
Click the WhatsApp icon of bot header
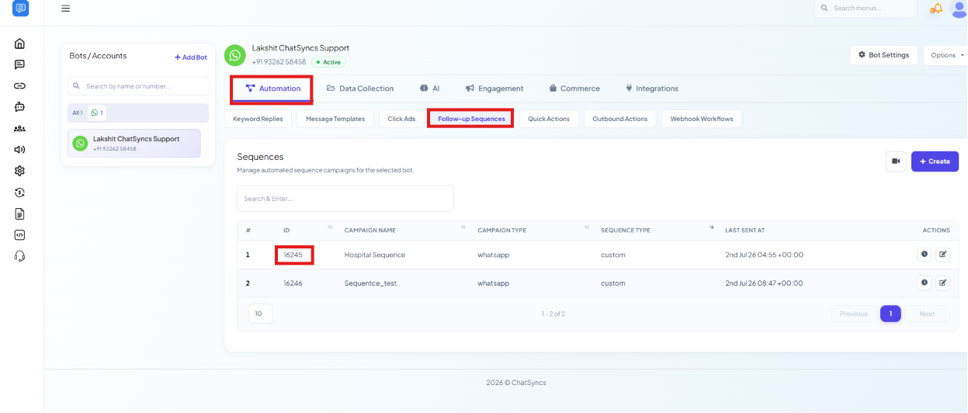pos(235,55)
